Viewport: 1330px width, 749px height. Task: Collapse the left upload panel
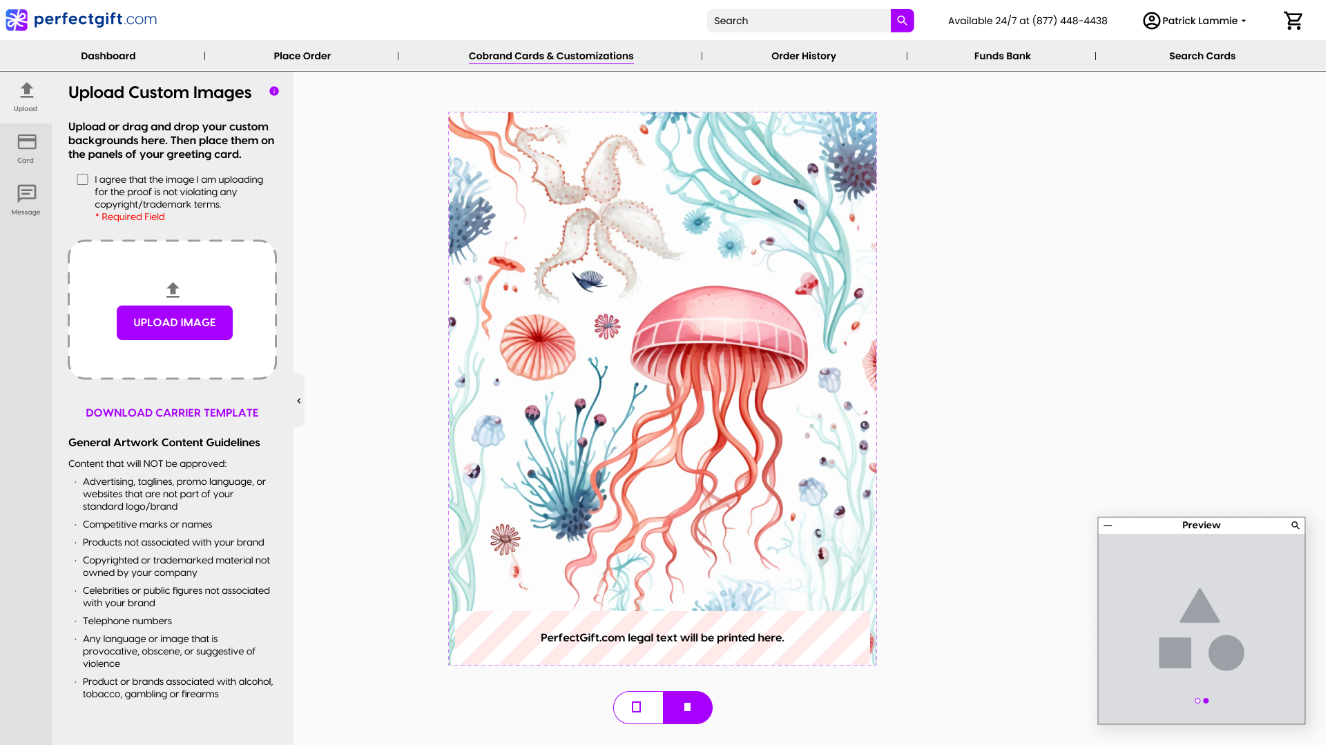[299, 401]
